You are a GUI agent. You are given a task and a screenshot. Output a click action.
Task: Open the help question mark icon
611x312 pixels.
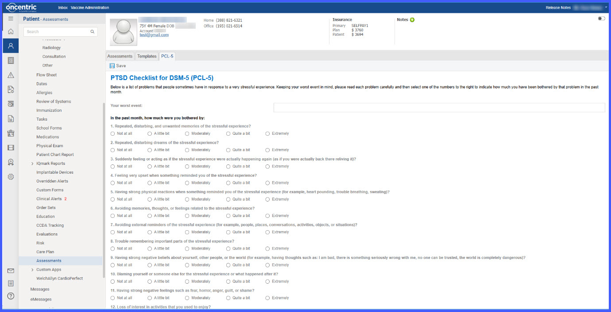click(11, 296)
